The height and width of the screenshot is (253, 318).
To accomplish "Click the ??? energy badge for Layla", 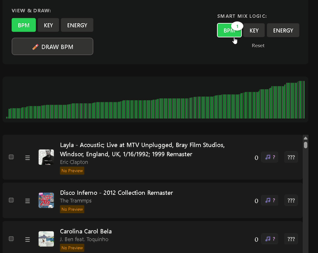I will (x=291, y=158).
